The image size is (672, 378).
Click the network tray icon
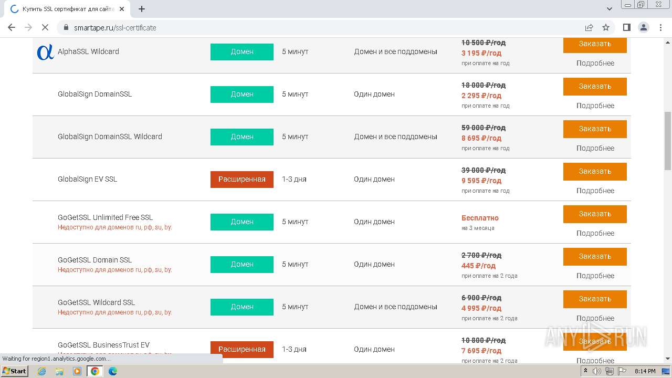coord(610,371)
